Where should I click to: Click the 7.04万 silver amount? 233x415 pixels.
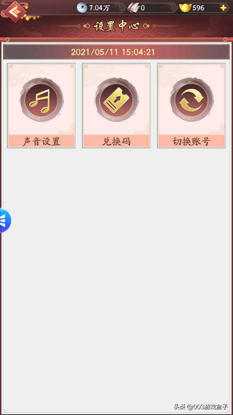(99, 8)
